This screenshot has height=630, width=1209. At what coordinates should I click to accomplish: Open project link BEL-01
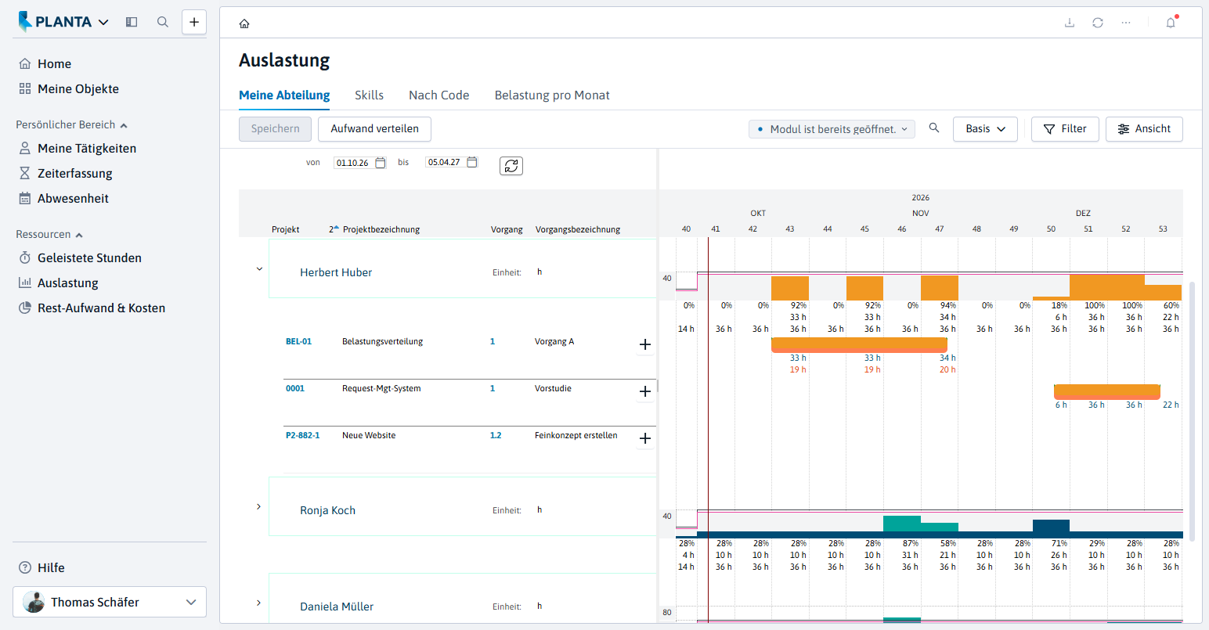tap(298, 341)
